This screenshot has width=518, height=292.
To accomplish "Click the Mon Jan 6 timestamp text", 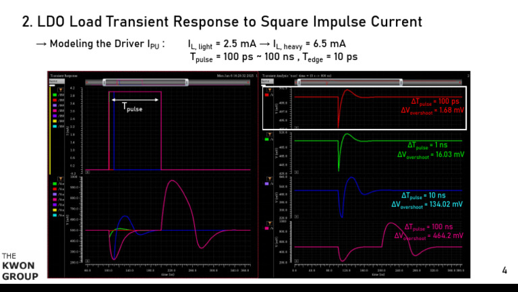I will click(235, 76).
